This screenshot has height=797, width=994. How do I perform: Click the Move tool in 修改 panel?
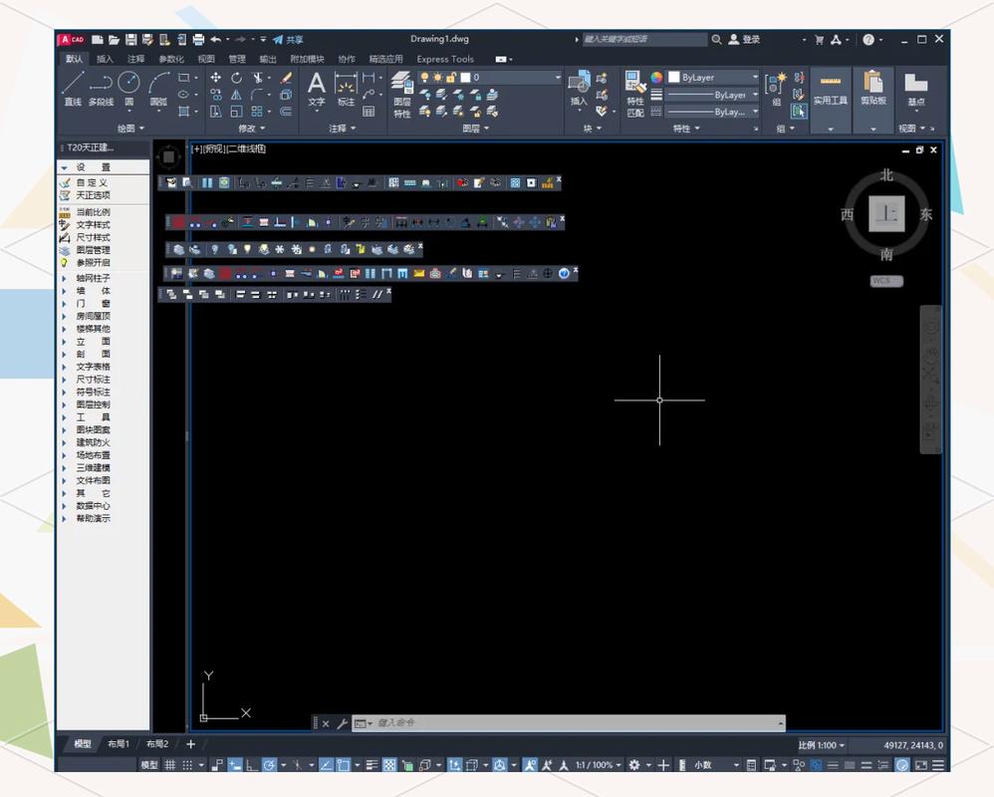pos(215,78)
